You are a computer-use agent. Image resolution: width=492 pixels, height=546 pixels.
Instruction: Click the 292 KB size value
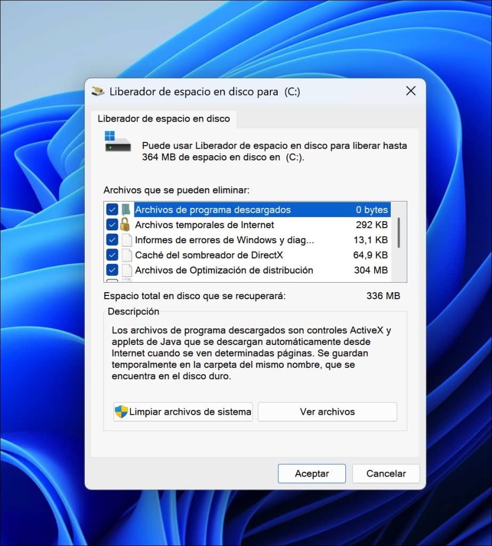[372, 225]
